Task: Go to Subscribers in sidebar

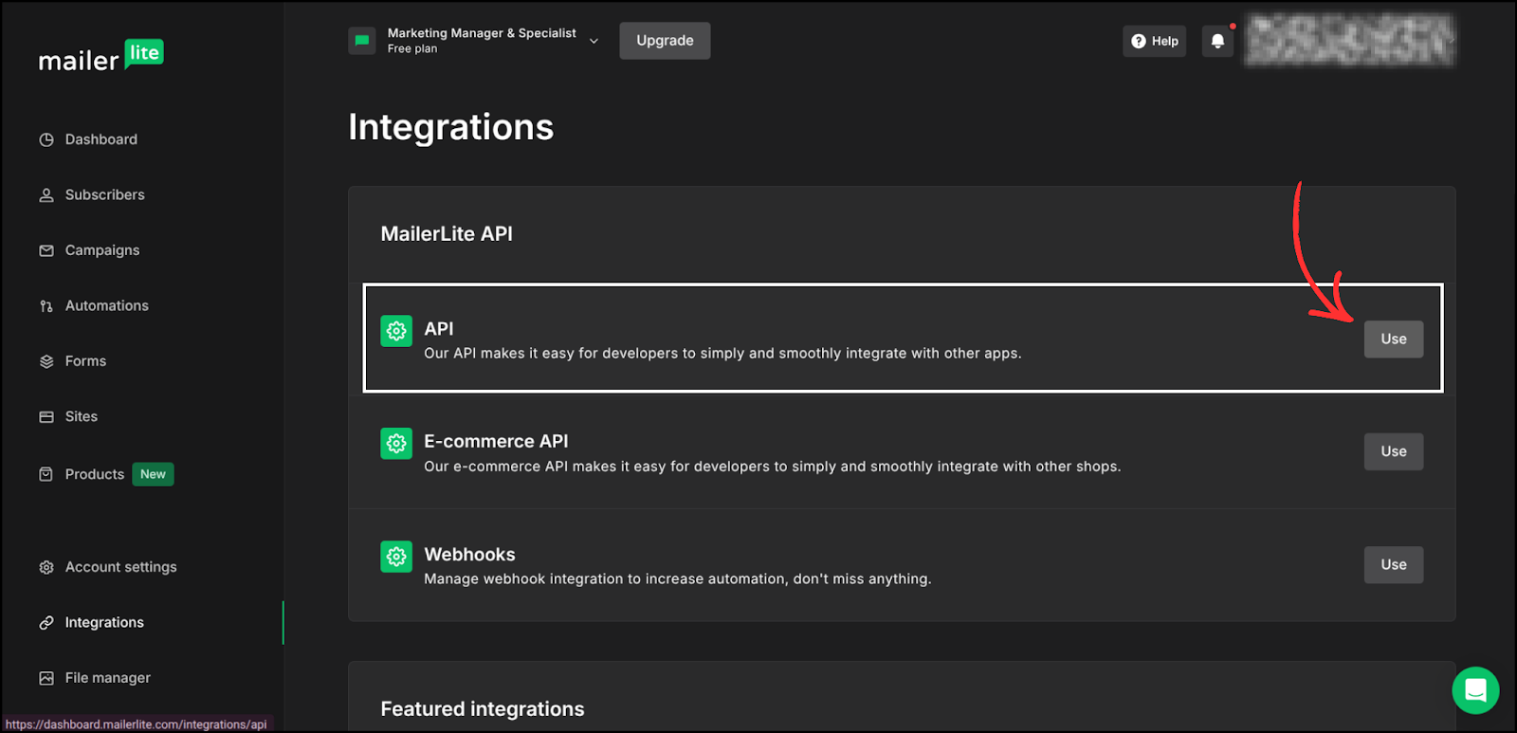Action: (105, 194)
